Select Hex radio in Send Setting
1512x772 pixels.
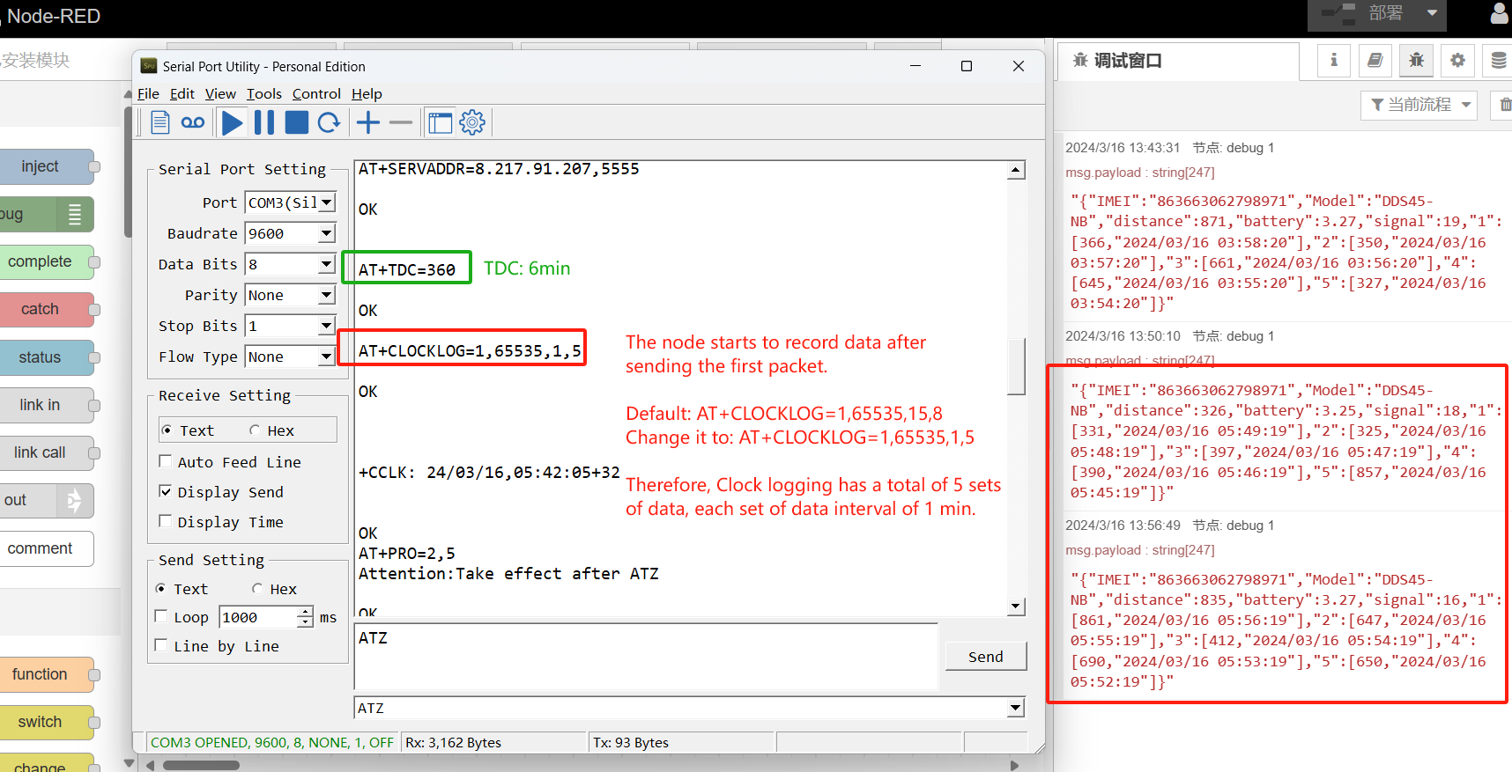[257, 589]
